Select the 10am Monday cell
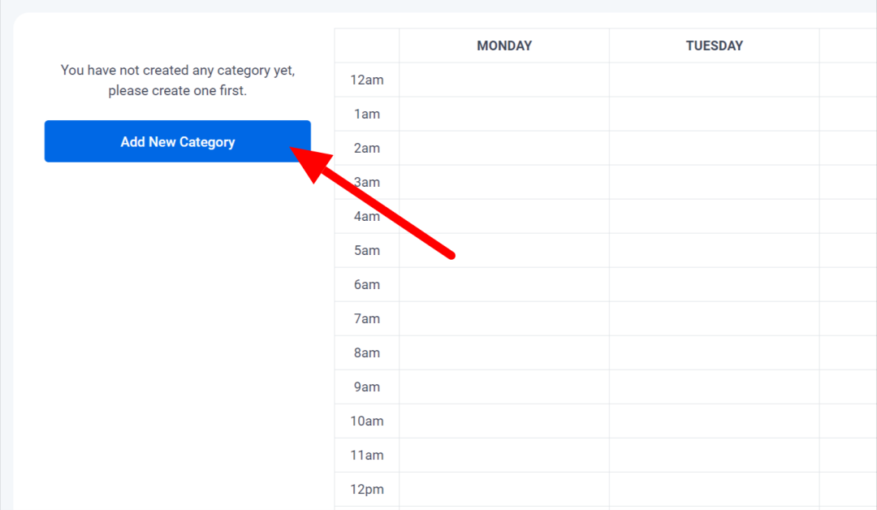The height and width of the screenshot is (510, 877). 503,421
